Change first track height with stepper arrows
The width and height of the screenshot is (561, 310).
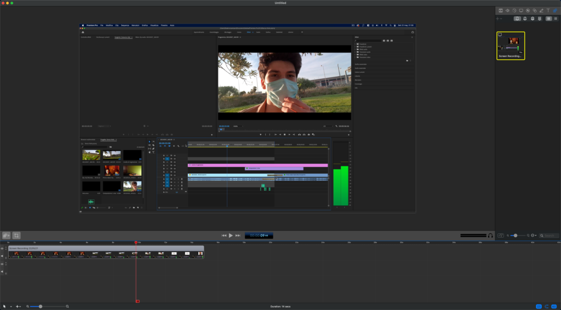click(6, 249)
